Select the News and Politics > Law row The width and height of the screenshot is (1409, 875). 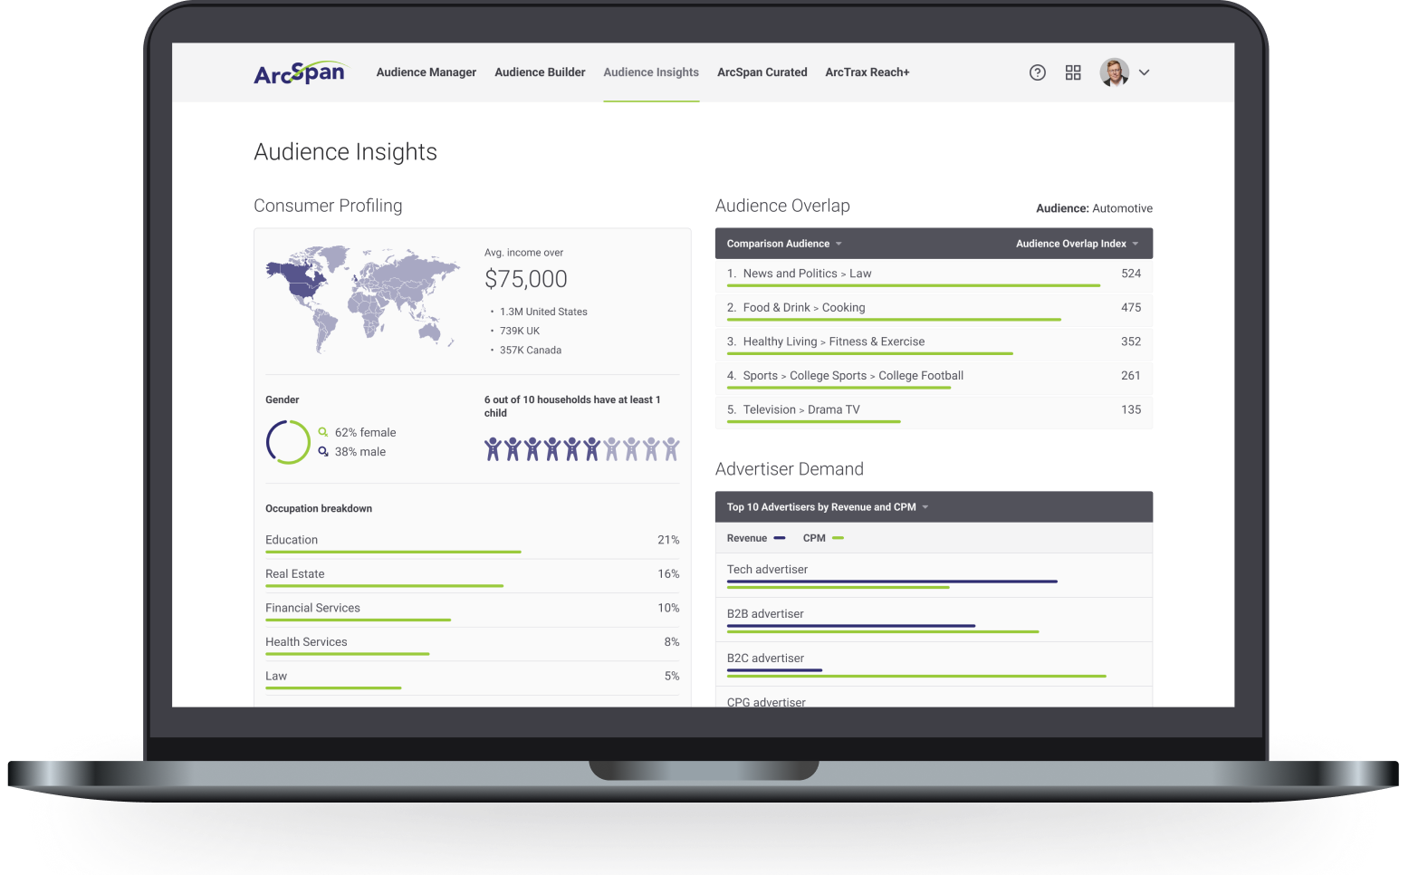coord(934,275)
